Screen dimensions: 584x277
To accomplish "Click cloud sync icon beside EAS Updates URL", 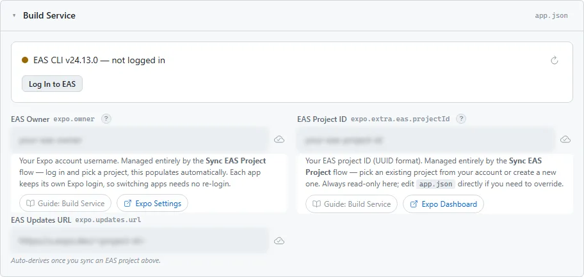I will pos(279,241).
